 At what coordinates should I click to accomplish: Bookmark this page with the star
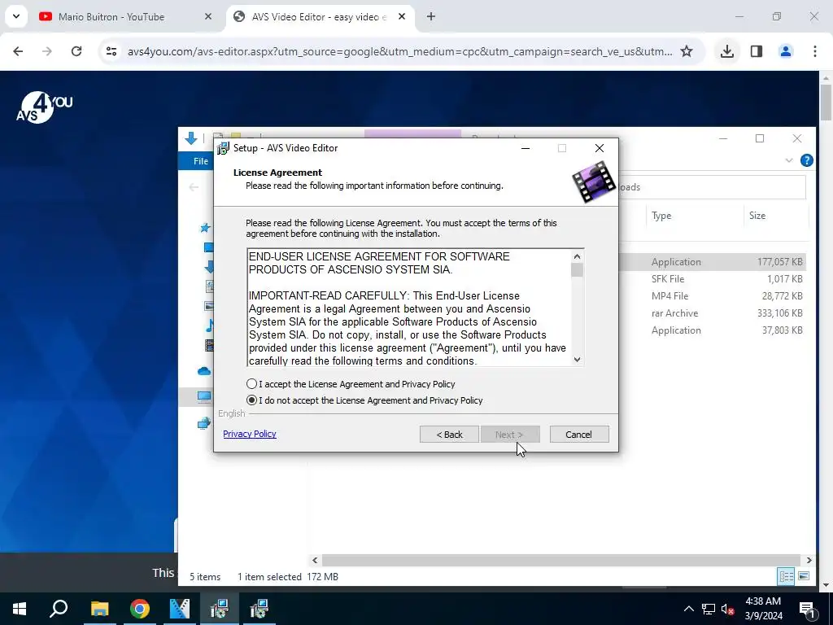687,51
